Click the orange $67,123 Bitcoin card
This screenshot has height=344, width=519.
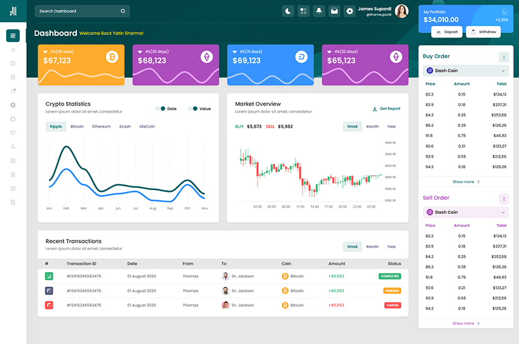click(81, 64)
